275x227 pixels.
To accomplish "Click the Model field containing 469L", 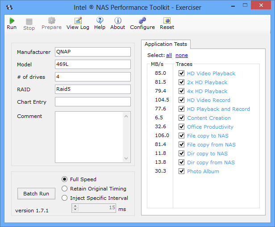I will coord(93,64).
